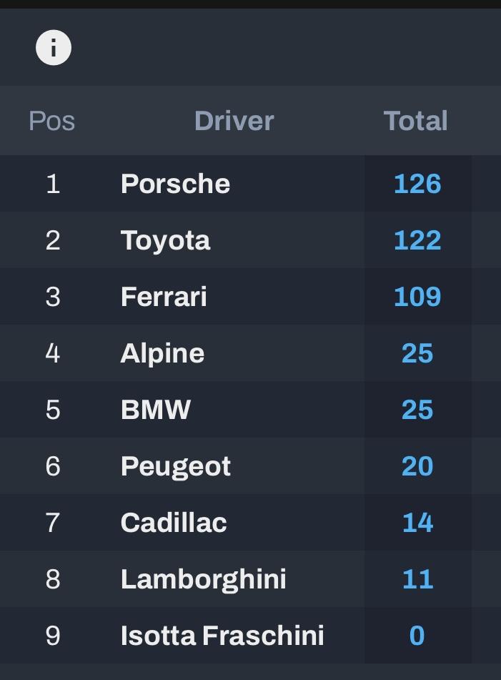The image size is (501, 680).
Task: Click Cadillac's total of 14 points
Action: [417, 523]
